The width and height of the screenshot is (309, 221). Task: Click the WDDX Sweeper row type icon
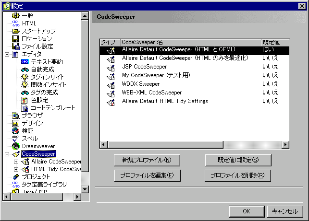[x=111, y=85]
